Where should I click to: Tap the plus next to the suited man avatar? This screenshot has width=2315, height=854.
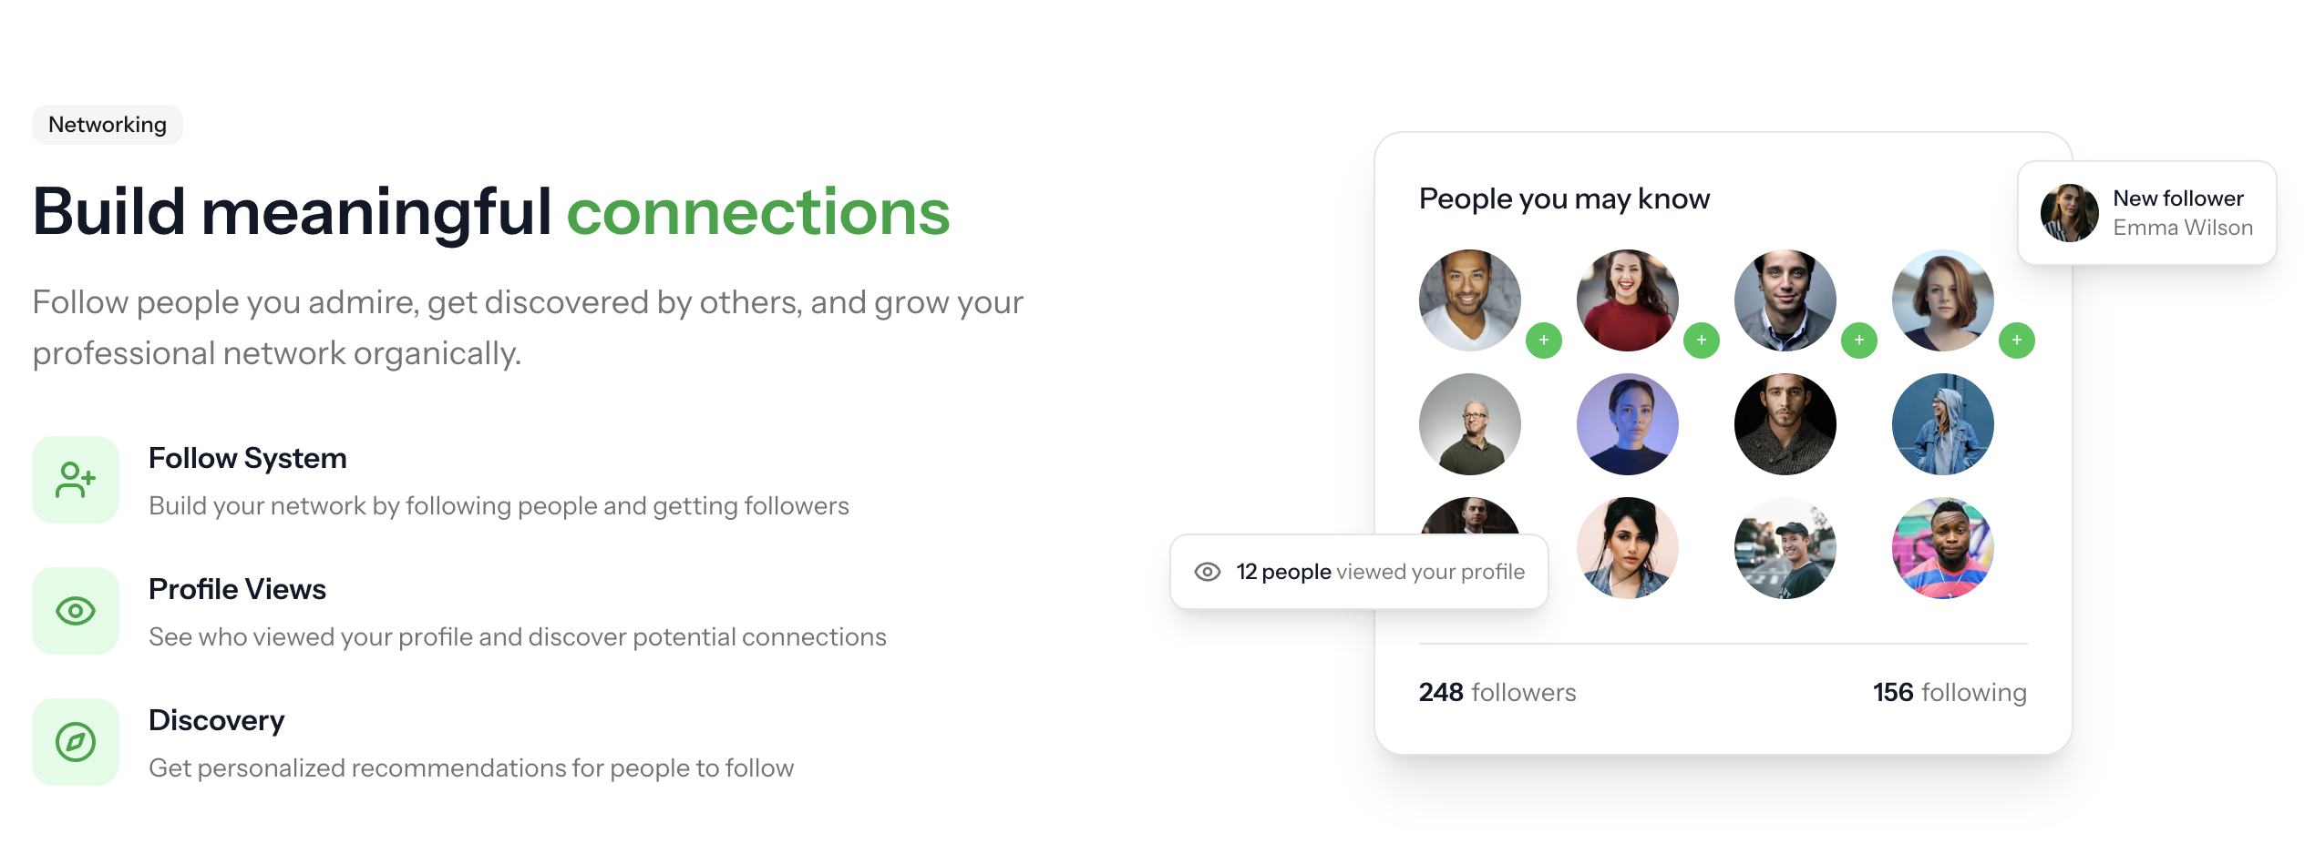click(1858, 341)
